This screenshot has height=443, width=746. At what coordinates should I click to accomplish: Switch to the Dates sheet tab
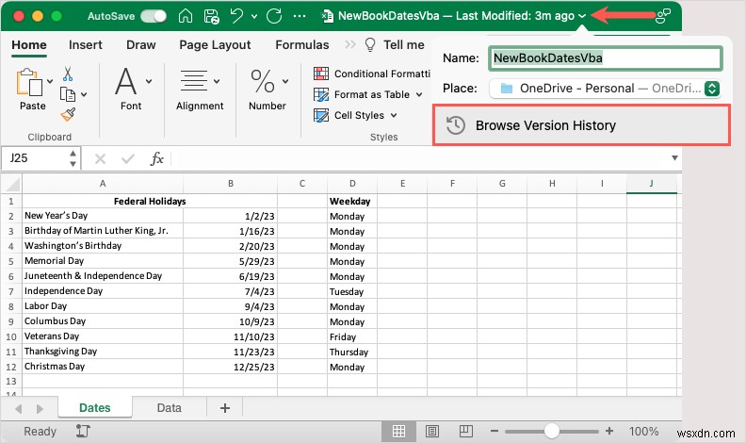95,408
